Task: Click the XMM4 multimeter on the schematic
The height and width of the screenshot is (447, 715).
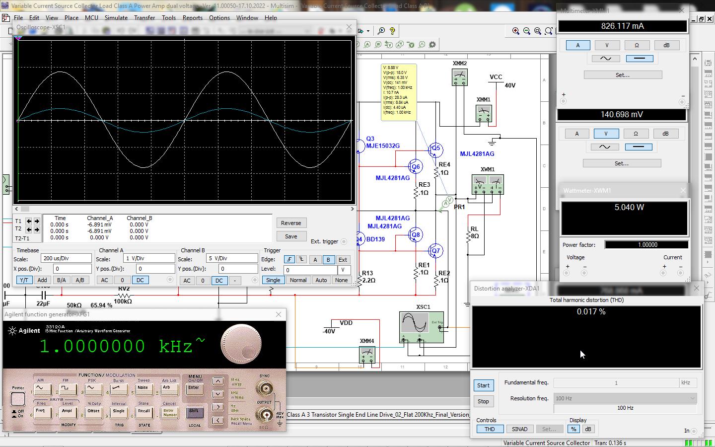Action: [x=367, y=355]
